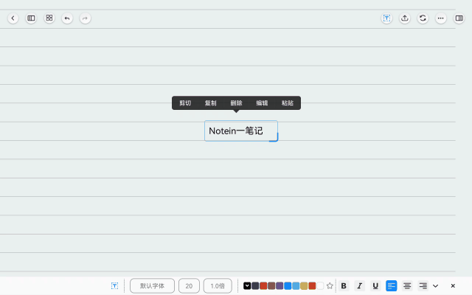Toggle bold formatting
Image resolution: width=472 pixels, height=295 pixels.
(344, 285)
